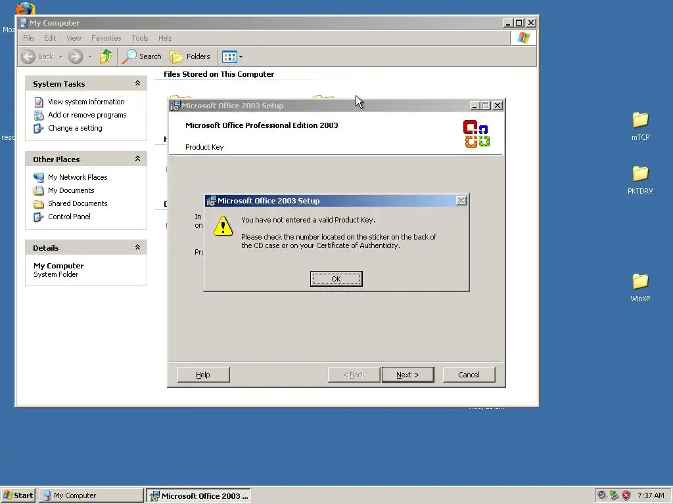Collapse the Details panel
This screenshot has width=673, height=504.
137,247
